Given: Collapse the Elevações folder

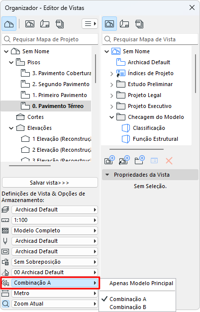Looking at the screenshot, I should pyautogui.click(x=11, y=128).
